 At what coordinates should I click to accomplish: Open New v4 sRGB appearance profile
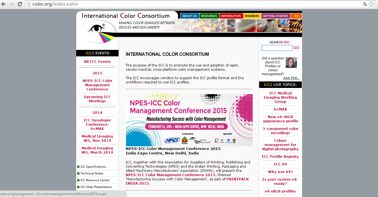(x=280, y=119)
